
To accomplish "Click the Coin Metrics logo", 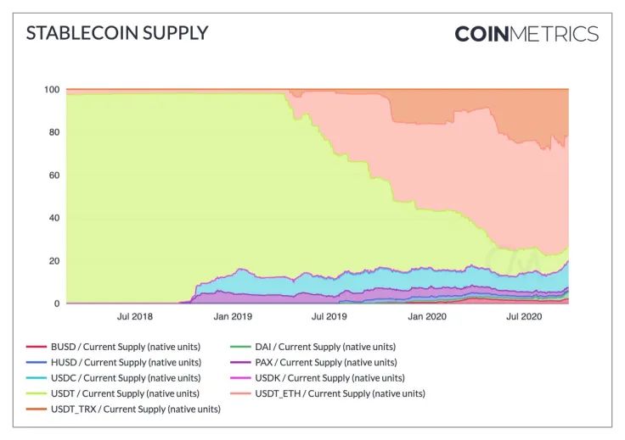I will [526, 34].
